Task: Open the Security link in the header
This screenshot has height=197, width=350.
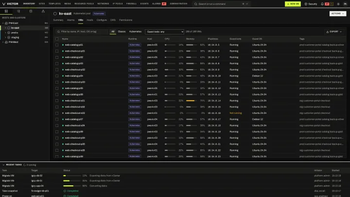Action: click(x=311, y=4)
